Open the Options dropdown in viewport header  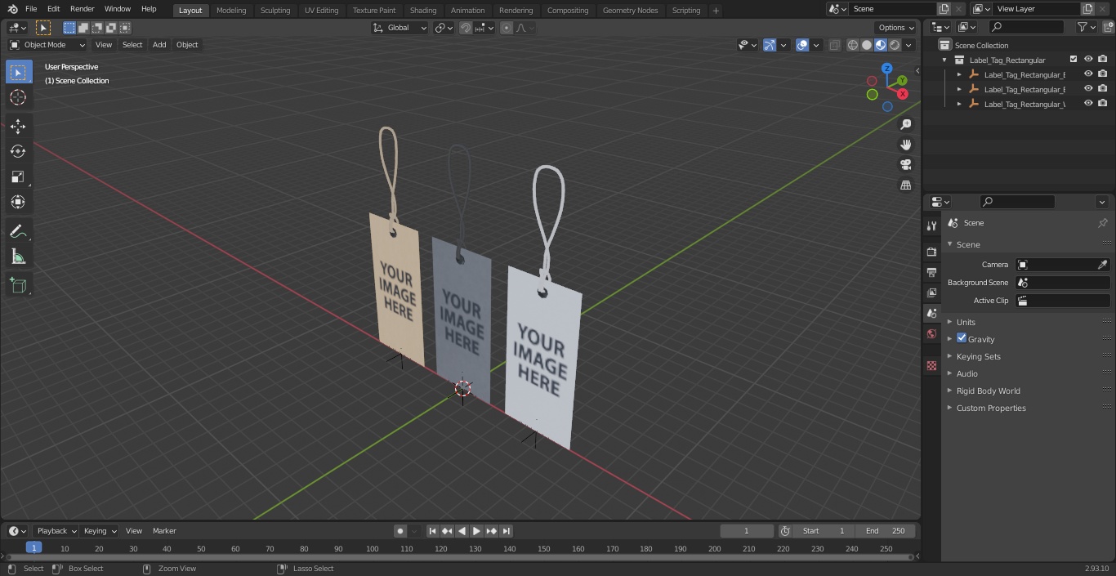[x=896, y=28]
